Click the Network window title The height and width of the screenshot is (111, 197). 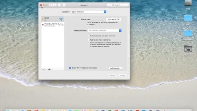pyautogui.click(x=84, y=5)
